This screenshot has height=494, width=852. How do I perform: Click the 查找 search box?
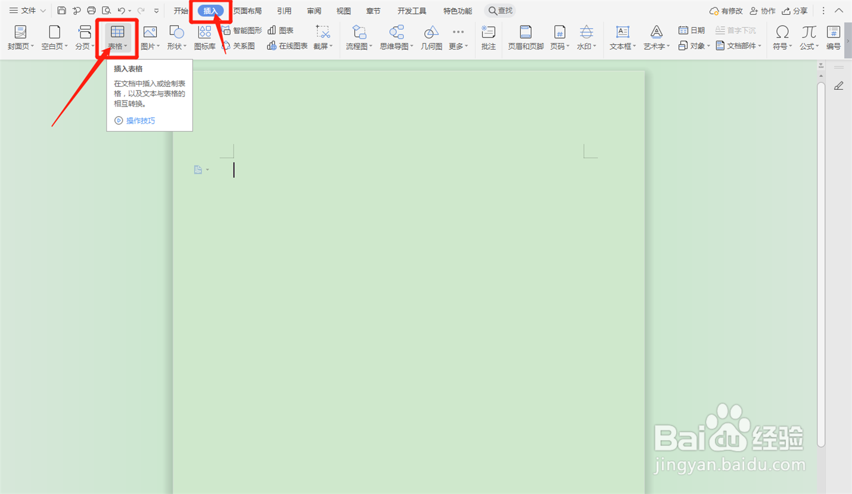500,11
